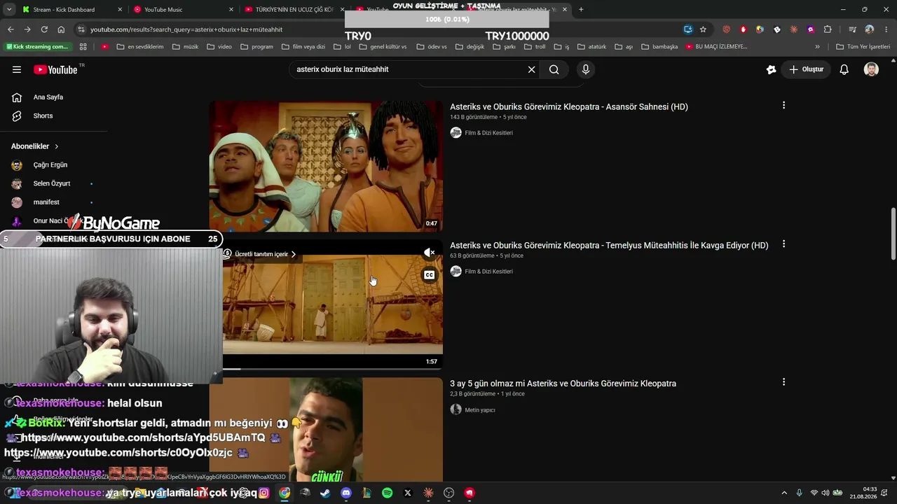
Task: Open YouTube account avatar menu
Action: click(871, 69)
